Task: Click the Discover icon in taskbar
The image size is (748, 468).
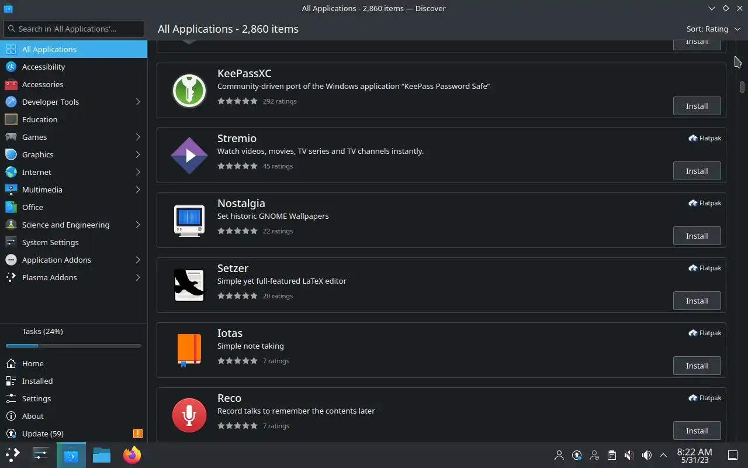Action: pos(71,455)
